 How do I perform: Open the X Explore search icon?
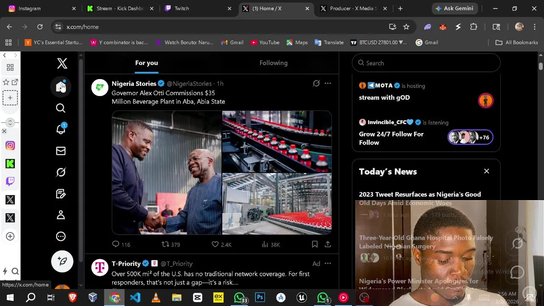click(x=61, y=108)
